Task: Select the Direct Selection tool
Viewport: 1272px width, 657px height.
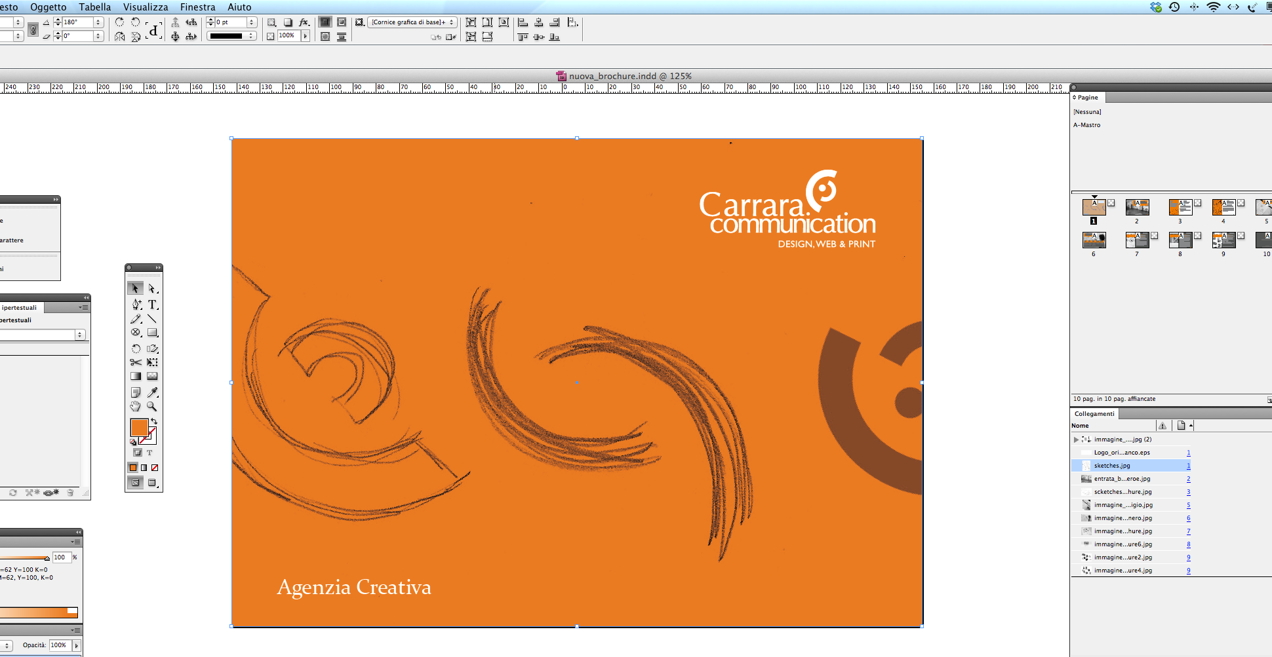Action: click(x=152, y=288)
